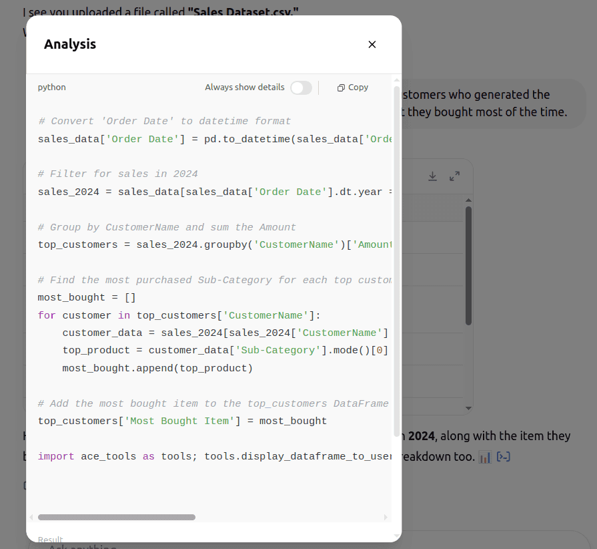Expand the Result section
The height and width of the screenshot is (549, 597).
pyautogui.click(x=50, y=539)
